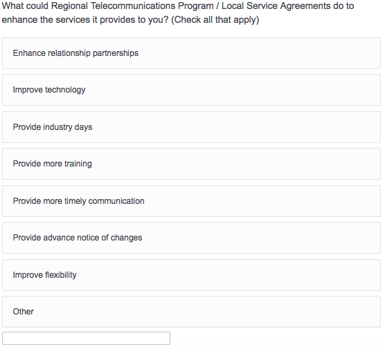Screen dimensions: 385x349
Task: Tick the Provide more training choice
Action: coord(191,164)
